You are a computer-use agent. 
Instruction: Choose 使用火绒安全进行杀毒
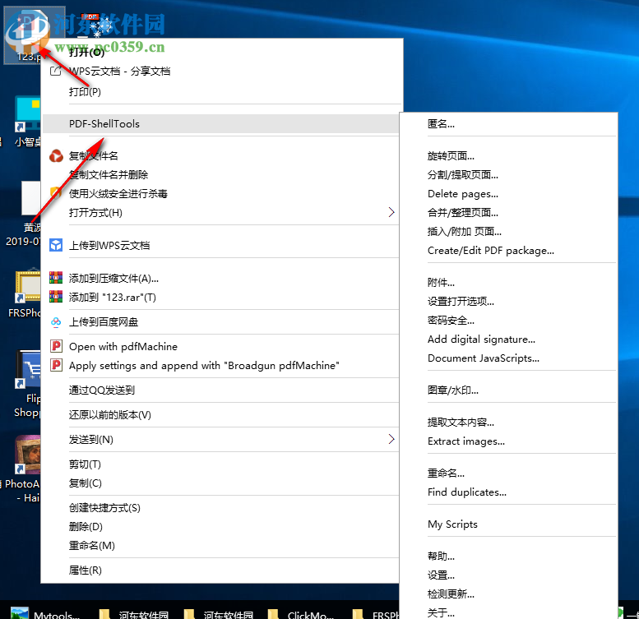(x=118, y=193)
